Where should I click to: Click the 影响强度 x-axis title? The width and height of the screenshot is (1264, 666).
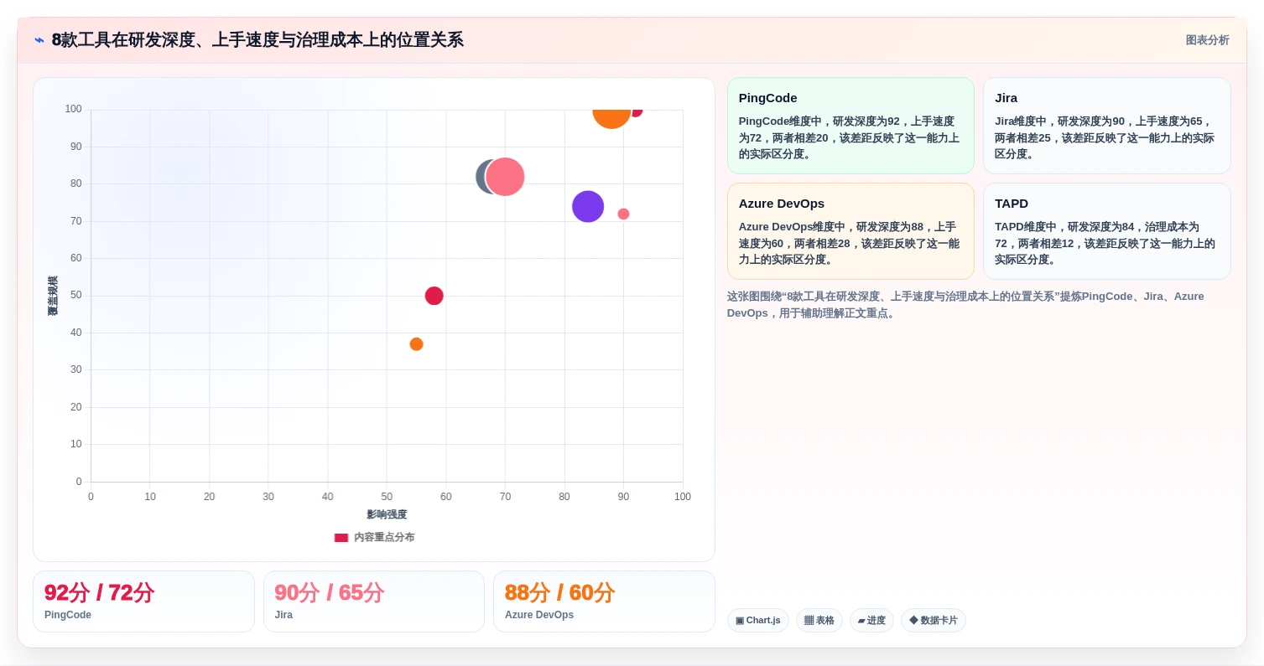coord(387,514)
